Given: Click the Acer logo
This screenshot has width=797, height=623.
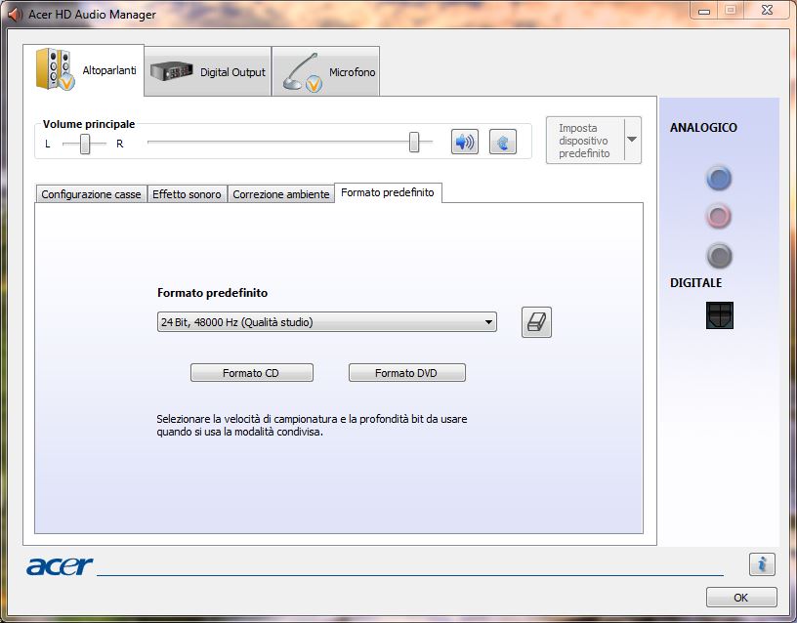Looking at the screenshot, I should [60, 565].
